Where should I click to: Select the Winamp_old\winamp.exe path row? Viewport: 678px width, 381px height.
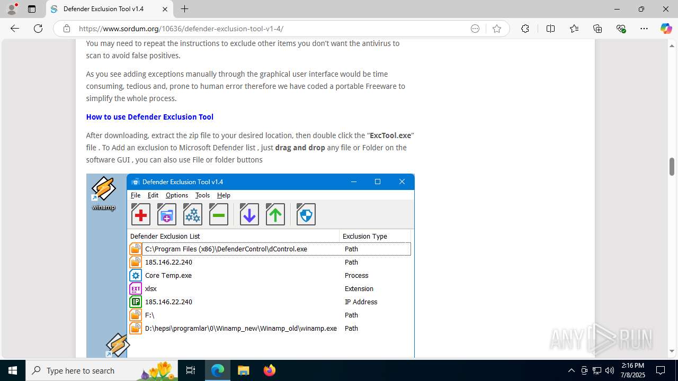click(x=270, y=328)
